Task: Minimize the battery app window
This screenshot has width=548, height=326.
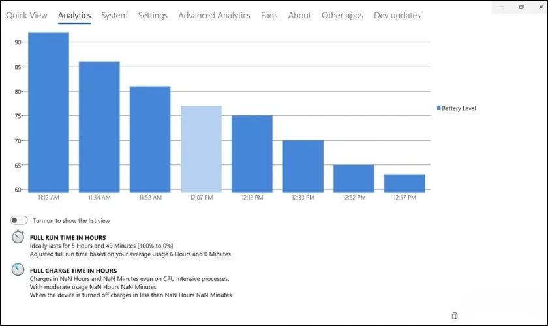Action: tap(500, 7)
